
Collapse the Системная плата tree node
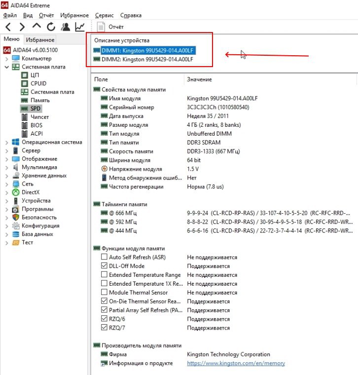7,67
